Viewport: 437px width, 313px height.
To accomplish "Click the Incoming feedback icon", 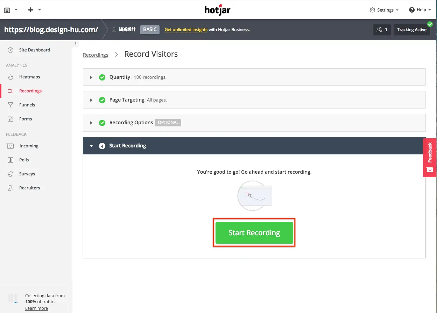I will click(10, 146).
